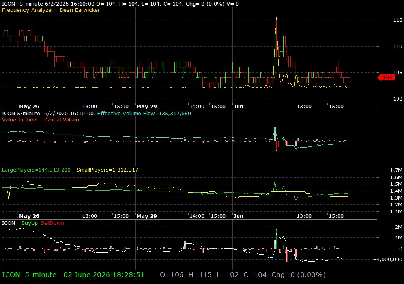Viewport: 404px width, 284px height.
Task: Select the 'Frequency Analyzer - Dean Earwicker' label
Action: (x=51, y=10)
